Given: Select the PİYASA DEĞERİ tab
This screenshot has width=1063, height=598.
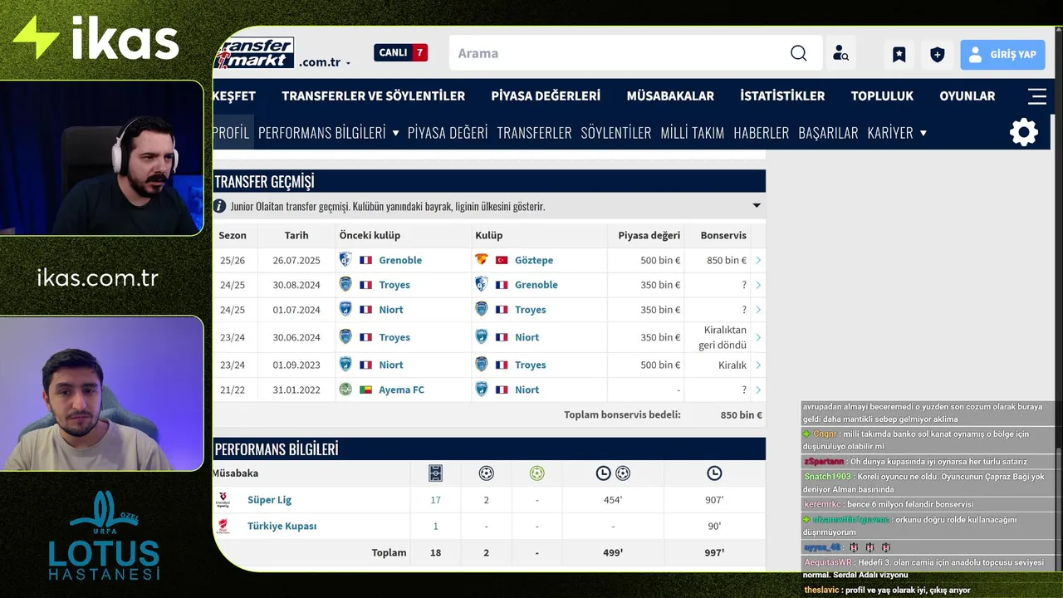Looking at the screenshot, I should coord(448,132).
